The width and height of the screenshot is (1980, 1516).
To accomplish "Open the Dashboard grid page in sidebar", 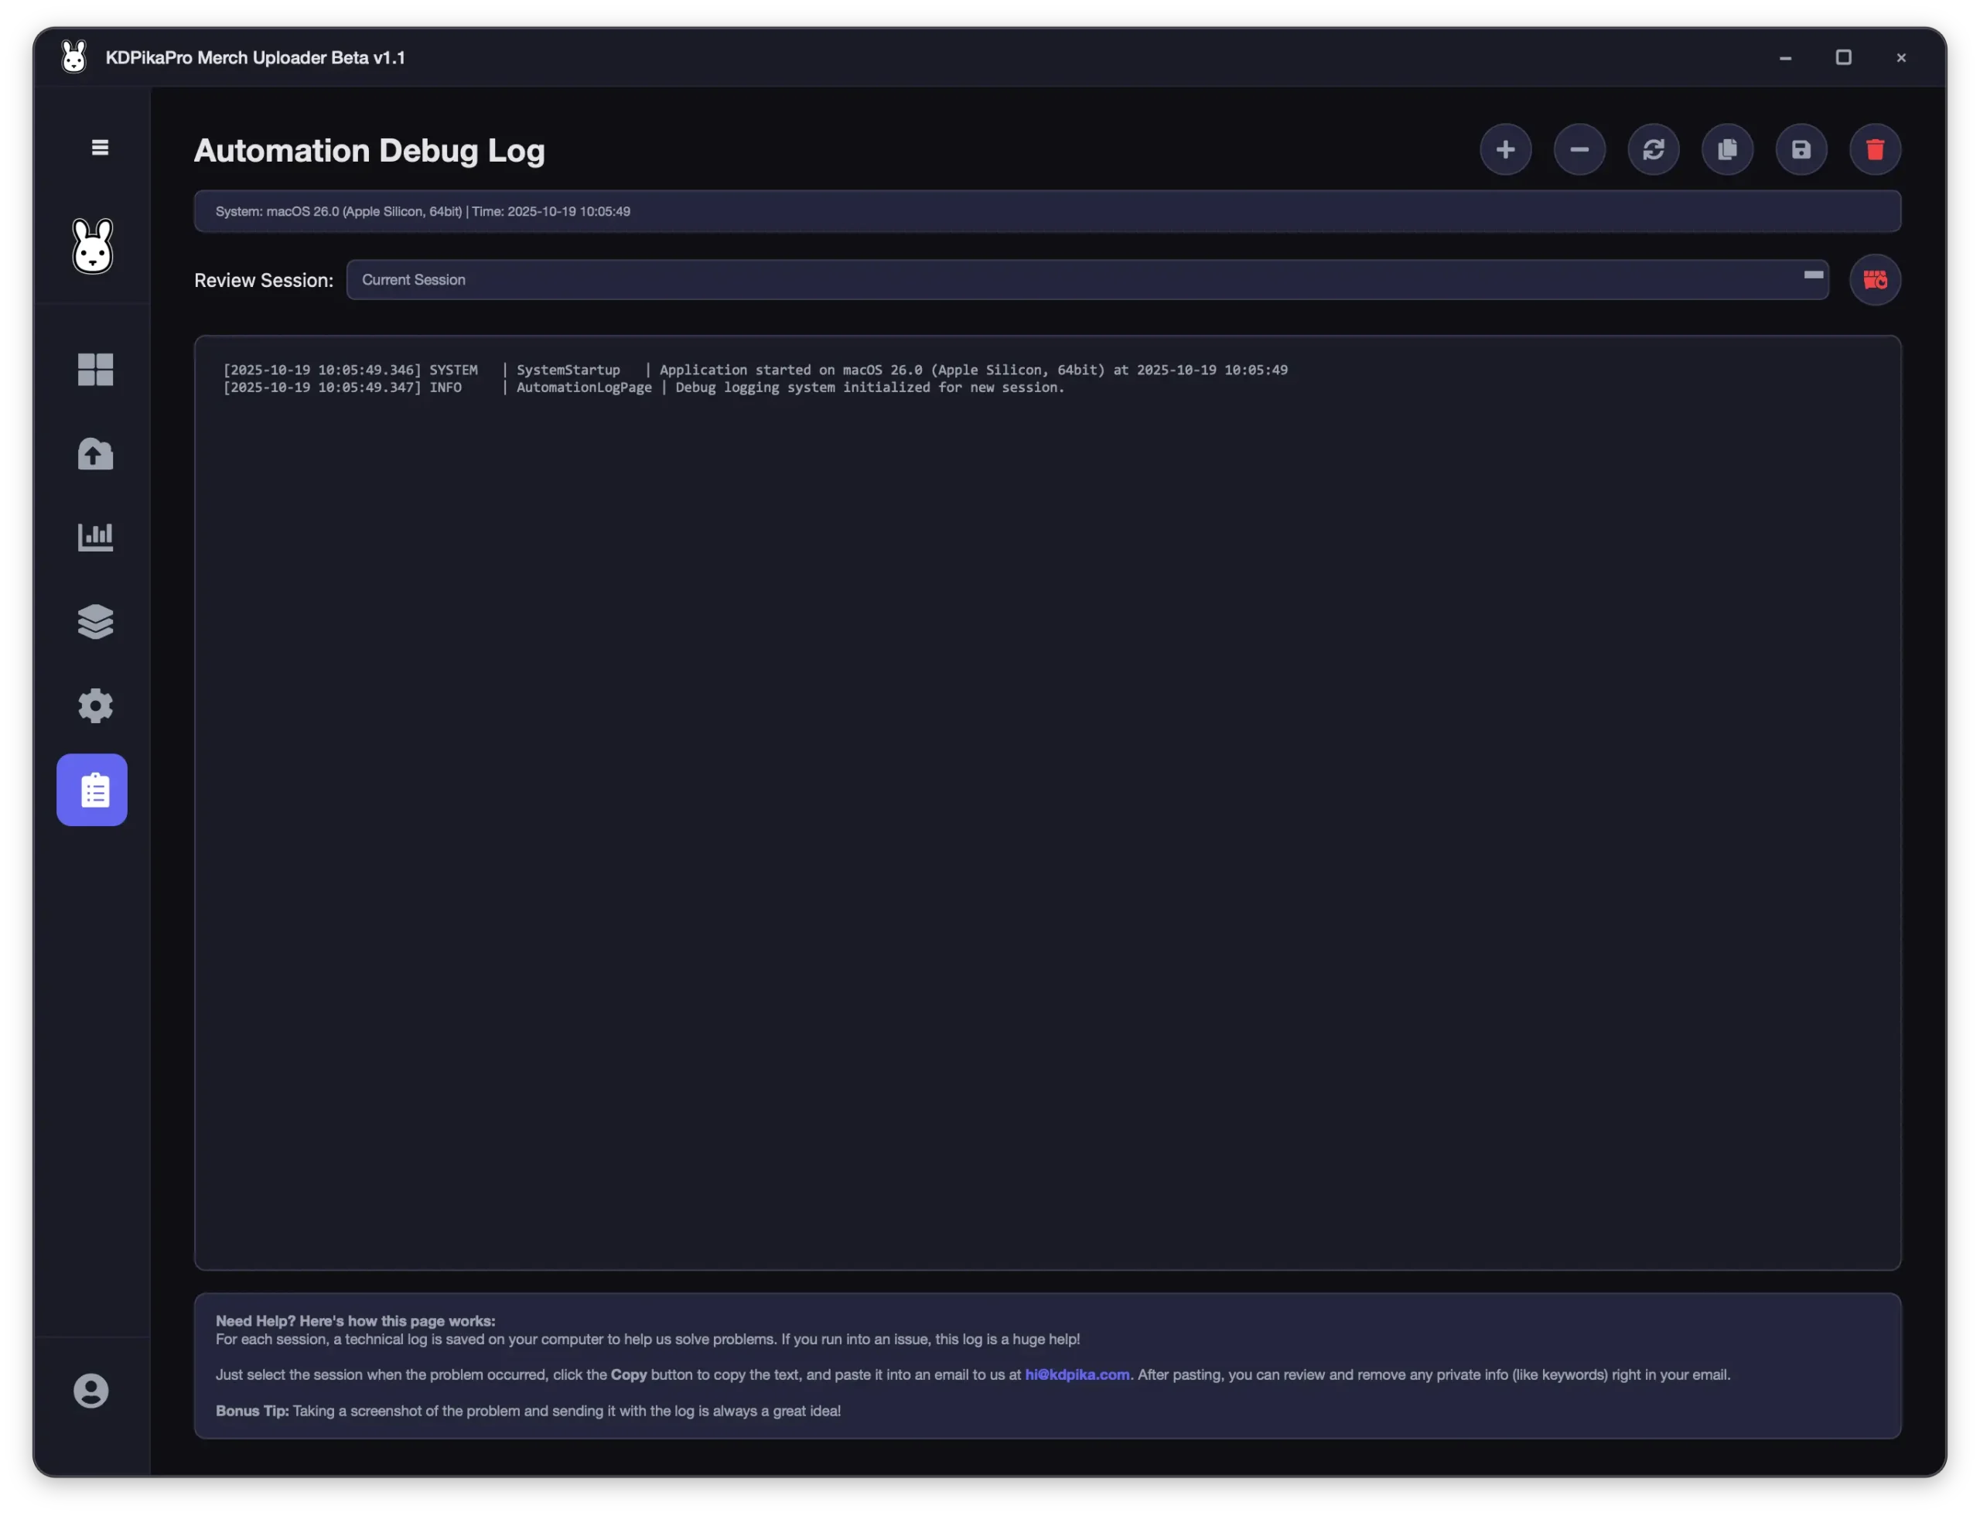I will pos(95,369).
